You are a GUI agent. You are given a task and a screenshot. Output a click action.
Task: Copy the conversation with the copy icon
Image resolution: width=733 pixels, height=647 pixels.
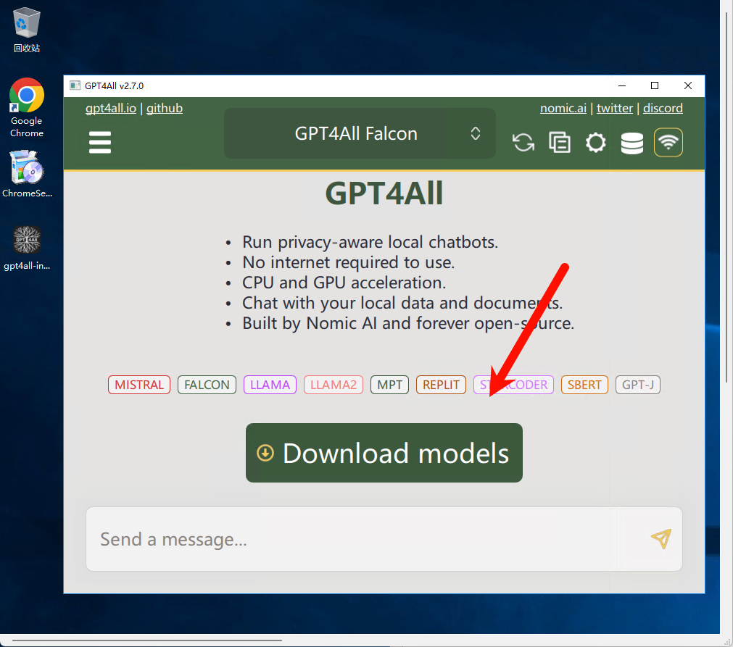pyautogui.click(x=560, y=142)
